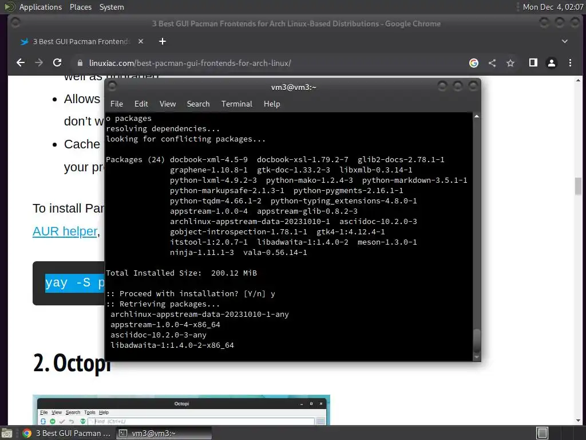This screenshot has width=586, height=440.
Task: Click webpage scroll down arrow
Action: click(x=578, y=420)
